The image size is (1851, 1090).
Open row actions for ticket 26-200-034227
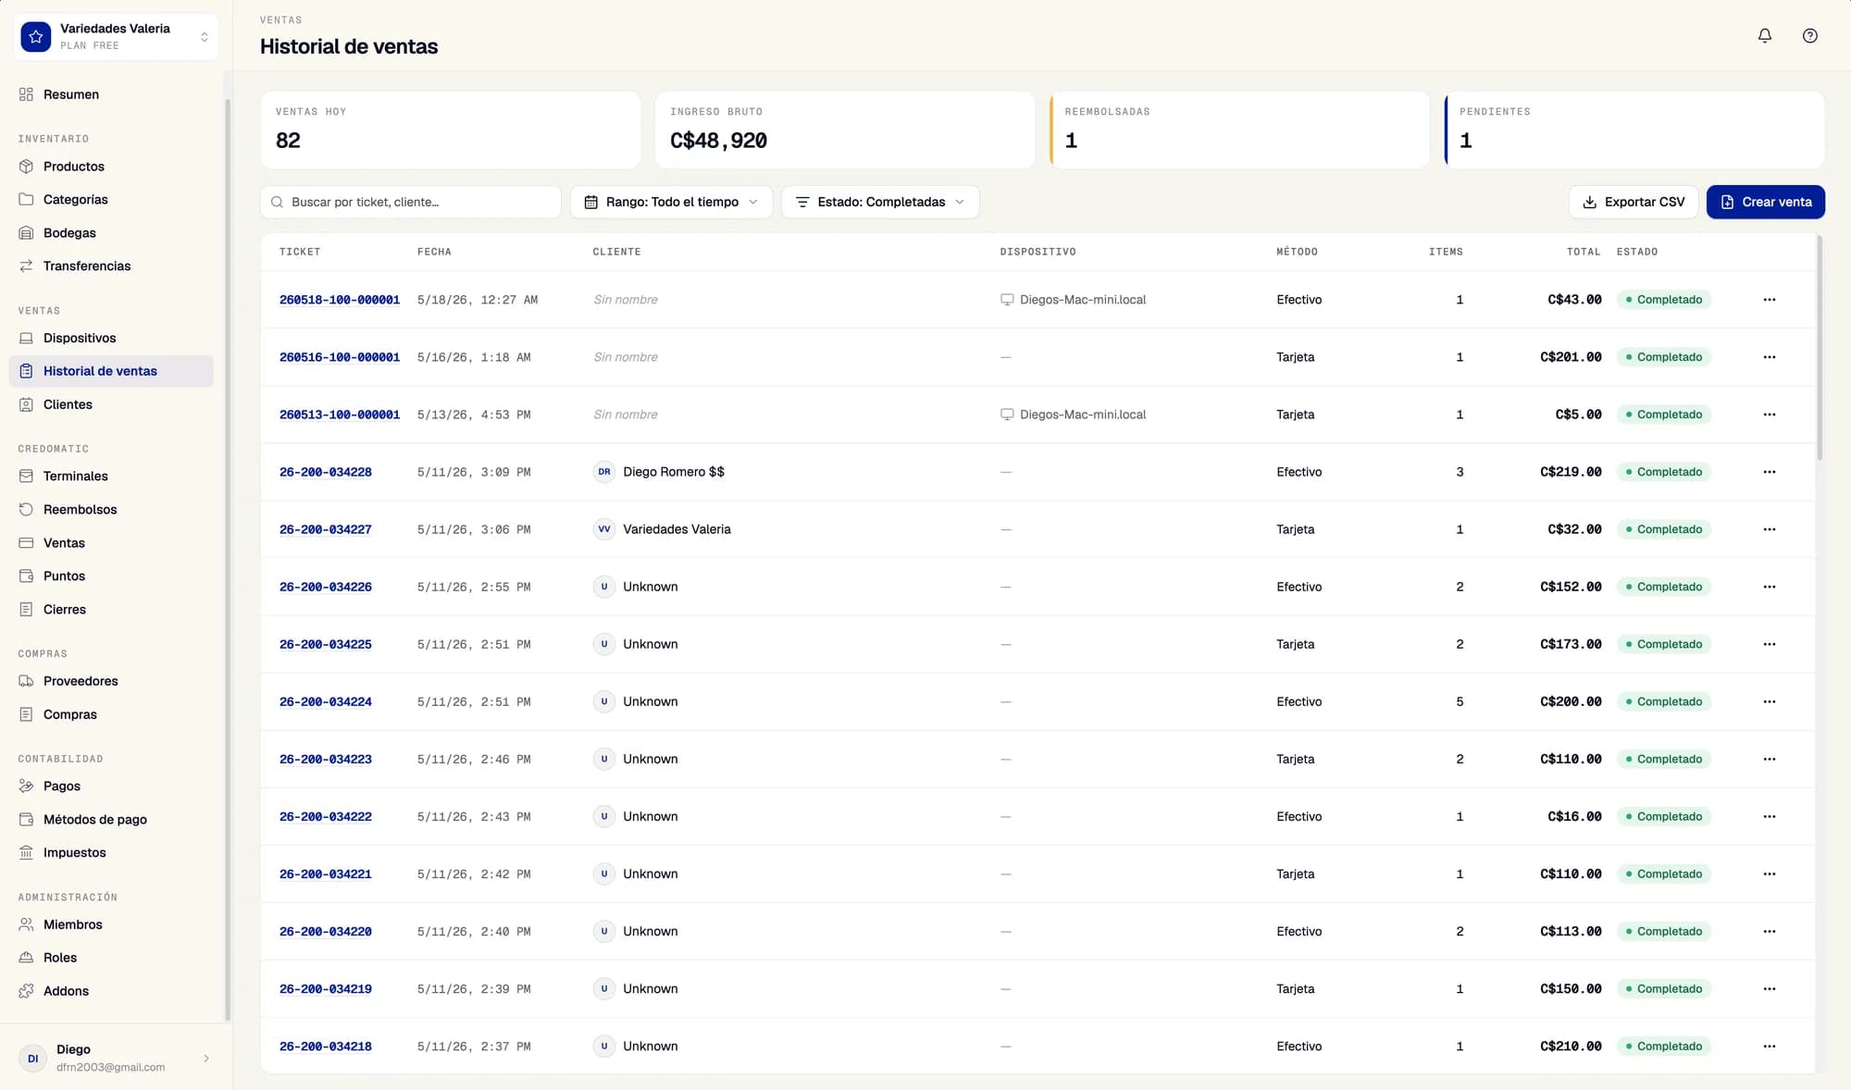pos(1770,529)
